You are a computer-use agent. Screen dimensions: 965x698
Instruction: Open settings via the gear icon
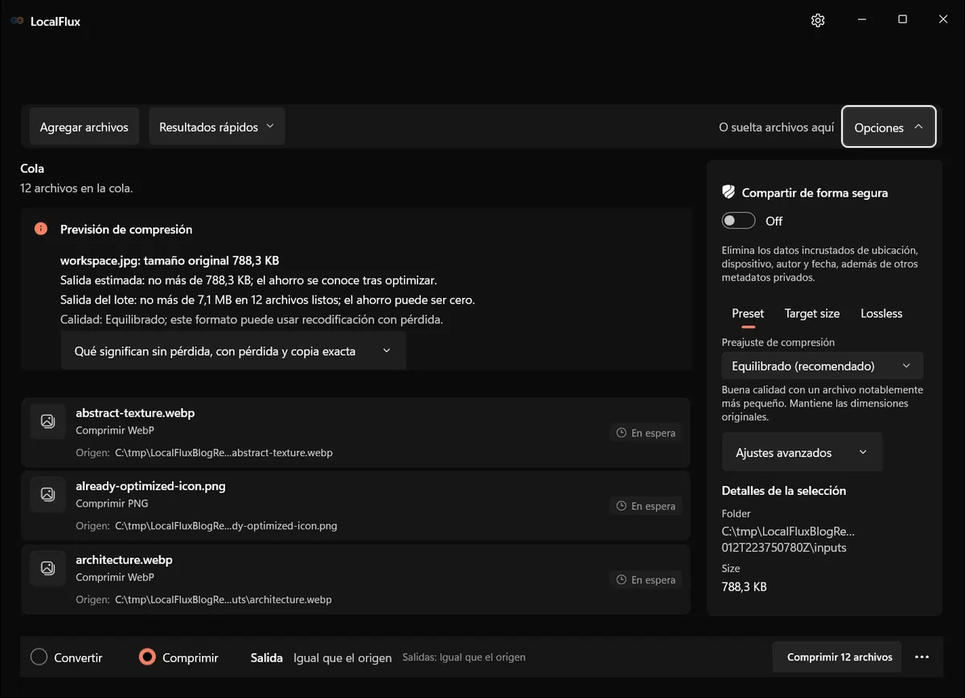click(x=818, y=20)
